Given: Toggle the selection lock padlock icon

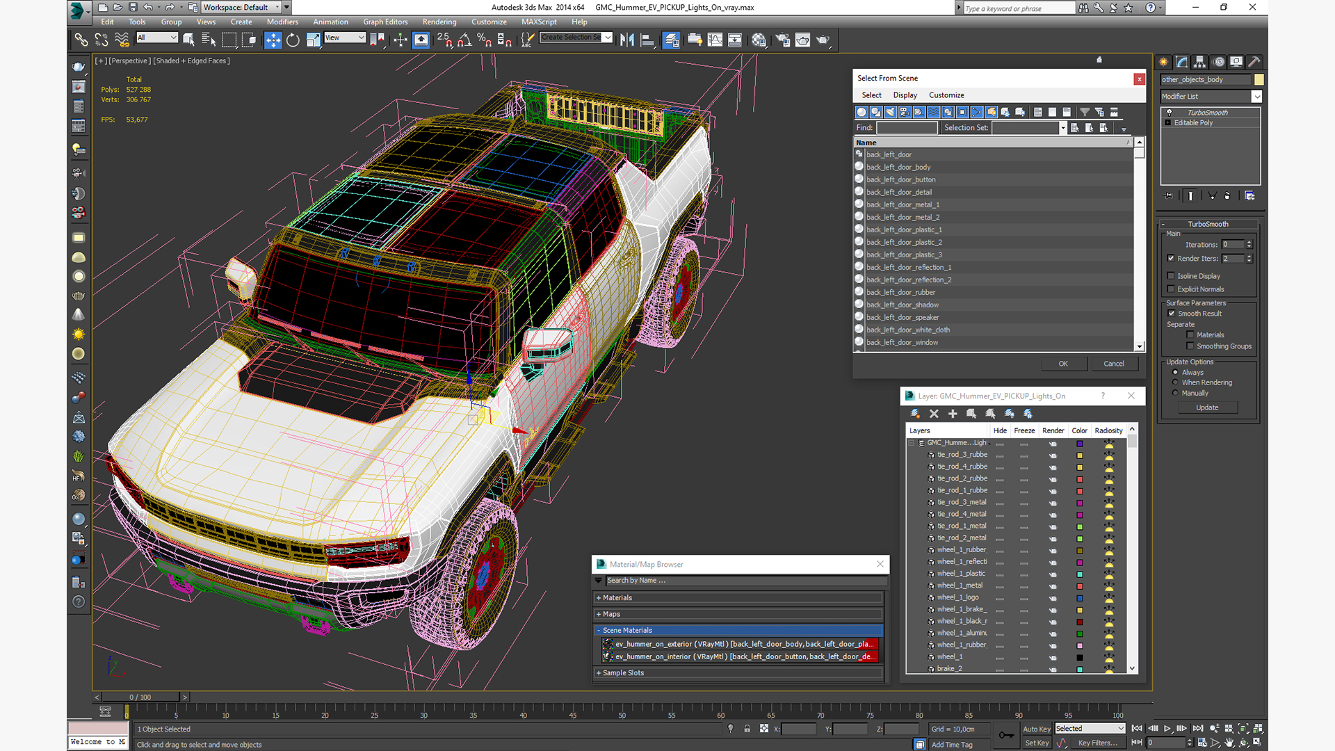Looking at the screenshot, I should (x=747, y=729).
